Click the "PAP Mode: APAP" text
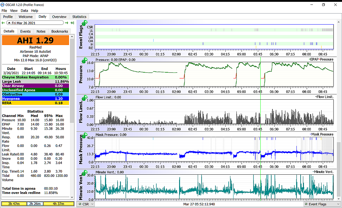Screen dimensions: 342x208 coord(35,56)
